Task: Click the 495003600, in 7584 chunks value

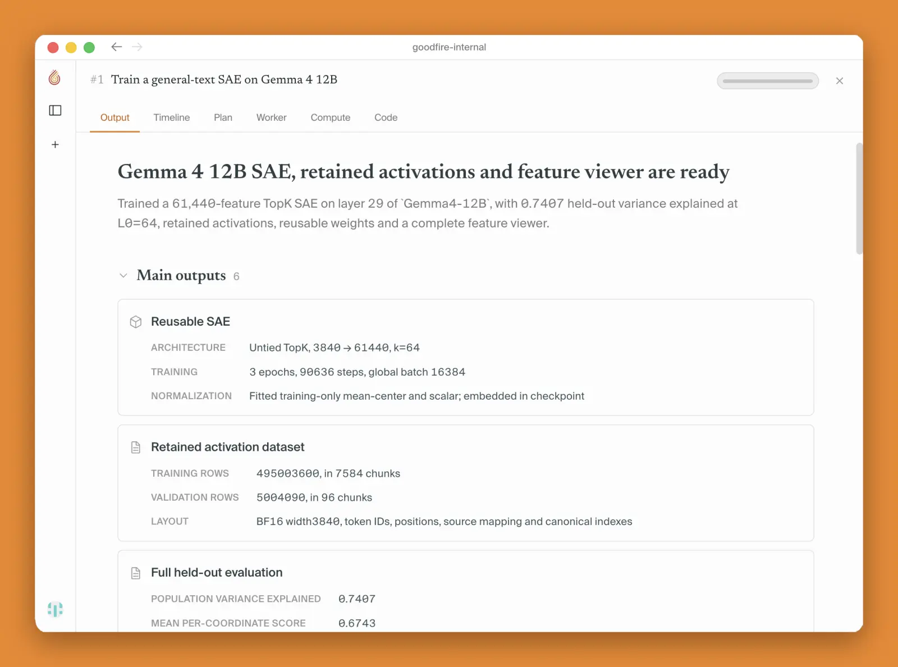Action: [328, 473]
